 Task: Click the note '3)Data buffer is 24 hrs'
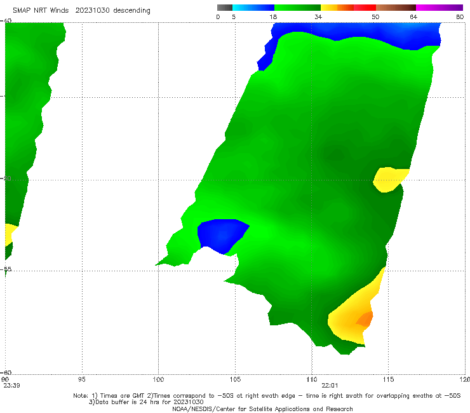tap(146, 402)
